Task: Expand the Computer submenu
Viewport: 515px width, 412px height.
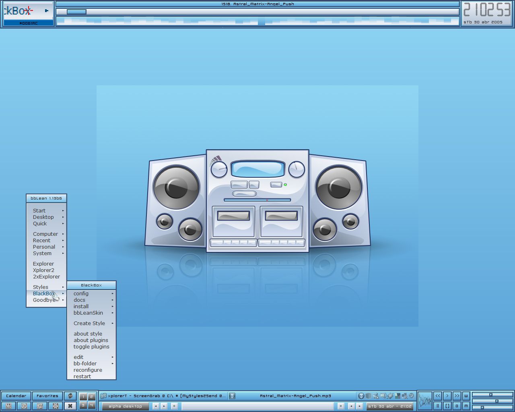Action: (x=46, y=234)
